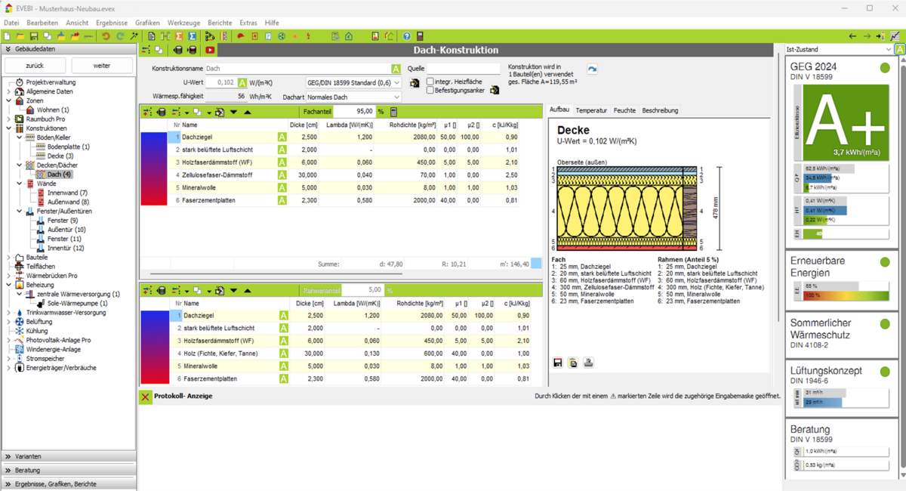Switch to the Temperatur tab

pos(591,110)
